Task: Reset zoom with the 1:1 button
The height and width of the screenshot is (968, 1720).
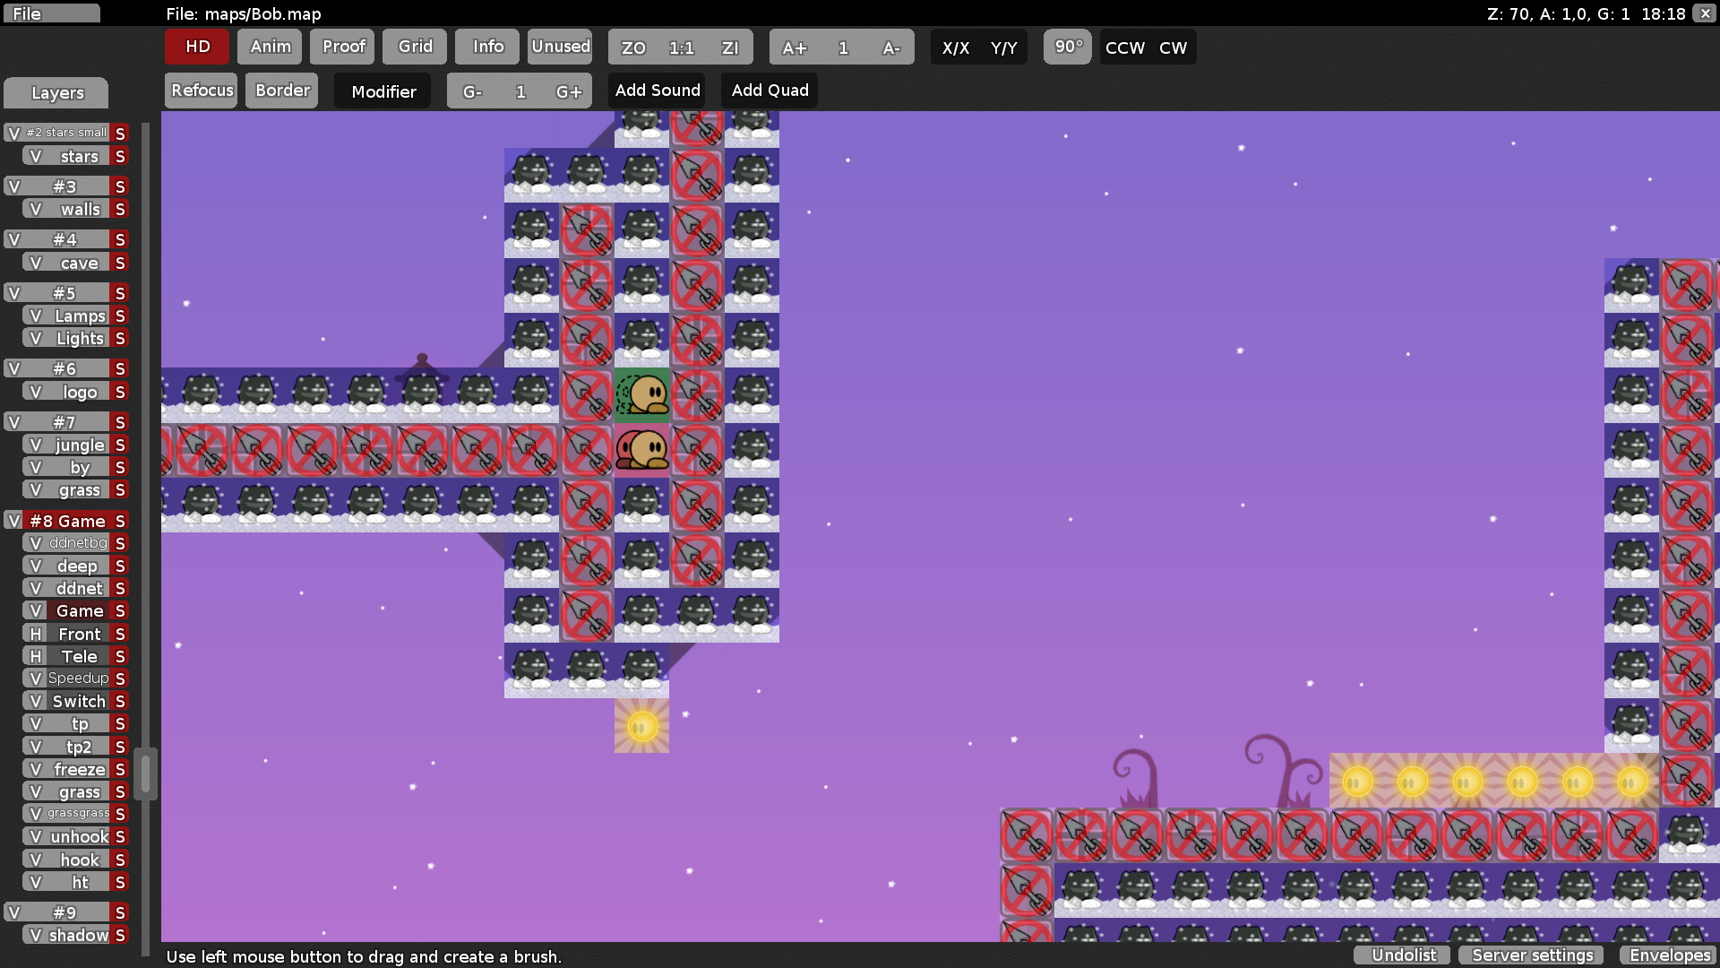Action: [680, 48]
